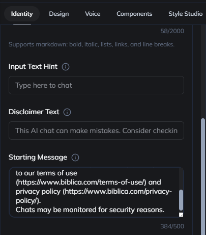Click the 384/500 character counter

point(172,226)
